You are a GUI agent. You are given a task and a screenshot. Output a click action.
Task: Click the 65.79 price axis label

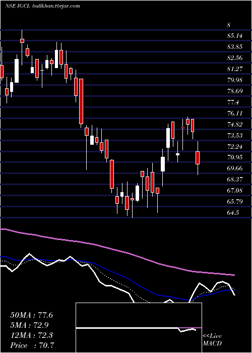(235, 202)
